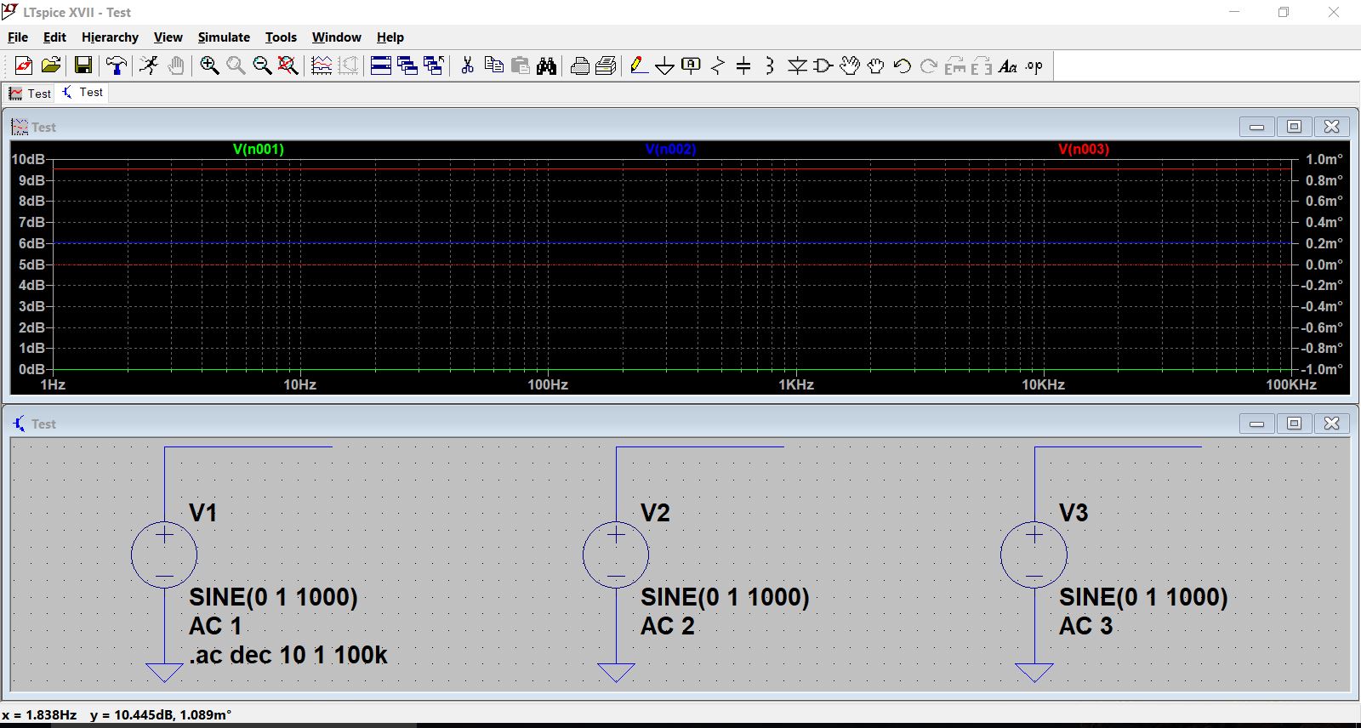The image size is (1361, 728).
Task: Place a Ground symbol from toolbar
Action: 665,66
